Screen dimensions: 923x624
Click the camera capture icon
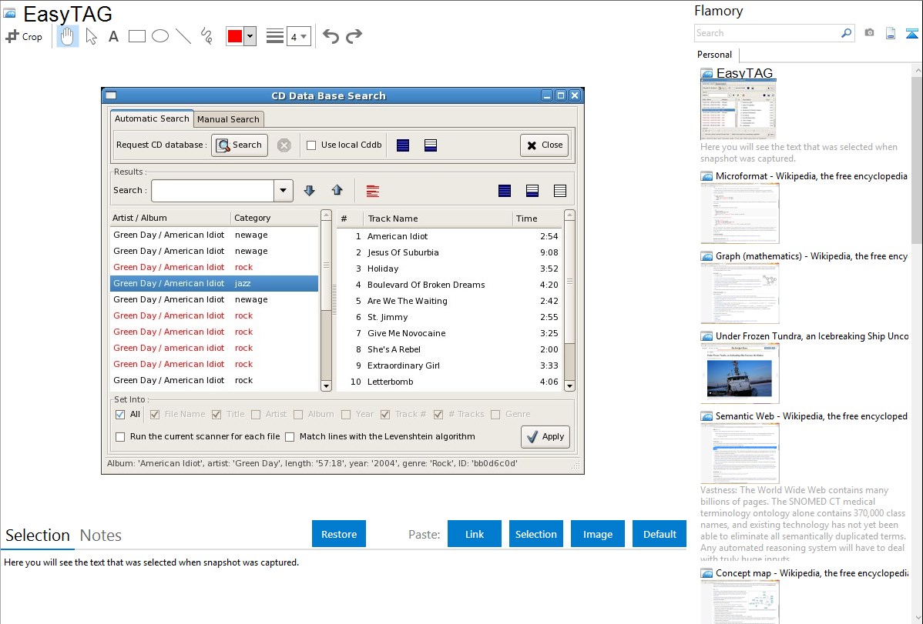click(869, 33)
